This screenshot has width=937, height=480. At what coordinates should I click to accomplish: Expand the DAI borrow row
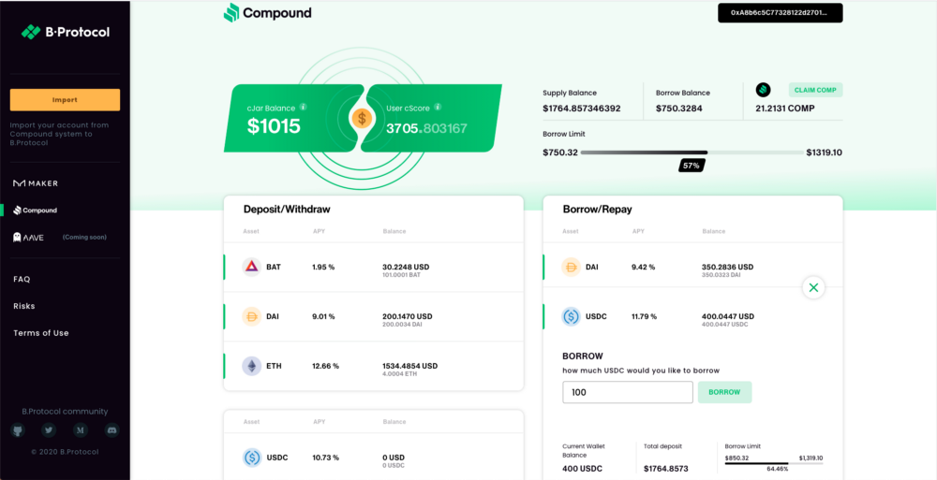click(x=692, y=267)
